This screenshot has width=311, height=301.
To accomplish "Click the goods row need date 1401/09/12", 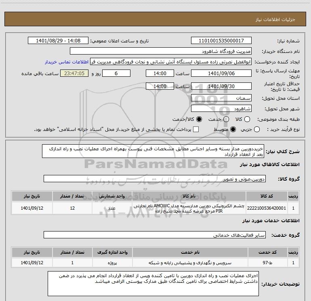I will coord(32,208).
